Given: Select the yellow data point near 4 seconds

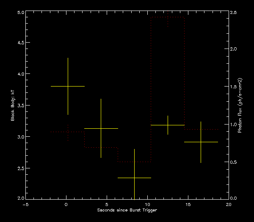Looking at the screenshot, I should tap(101, 128).
